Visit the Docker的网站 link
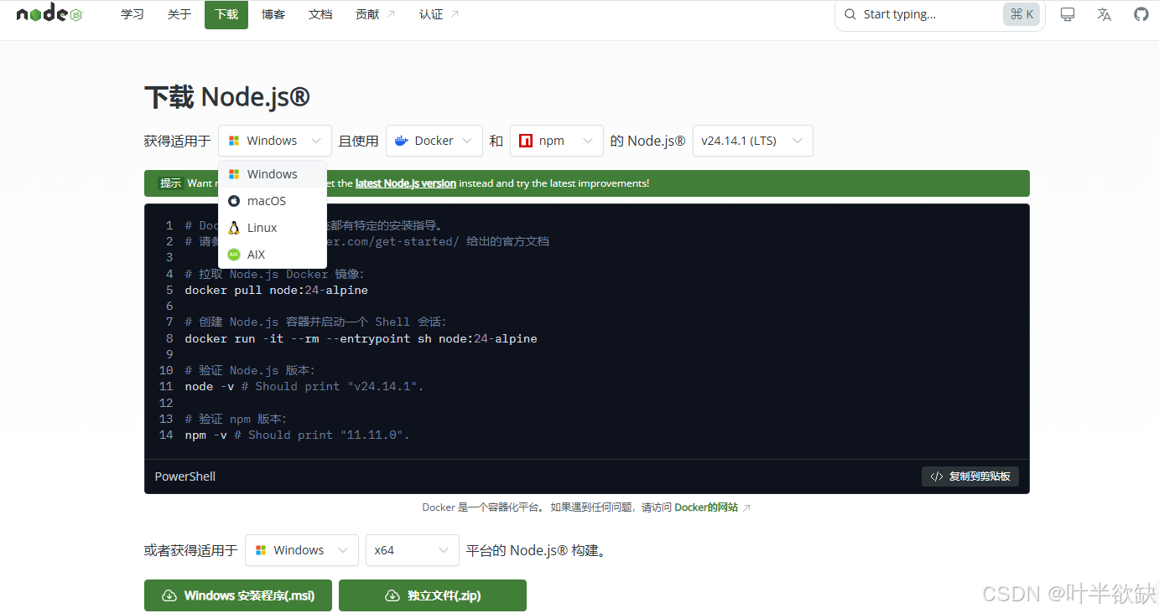The image size is (1159, 613). [706, 507]
